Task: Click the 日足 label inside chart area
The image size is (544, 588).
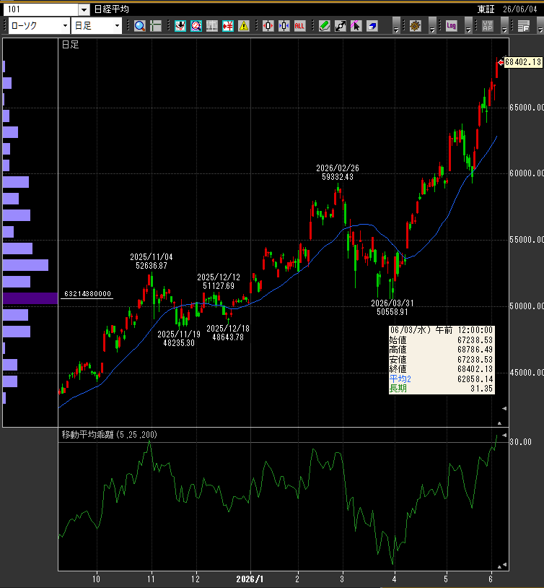Action: click(x=71, y=45)
